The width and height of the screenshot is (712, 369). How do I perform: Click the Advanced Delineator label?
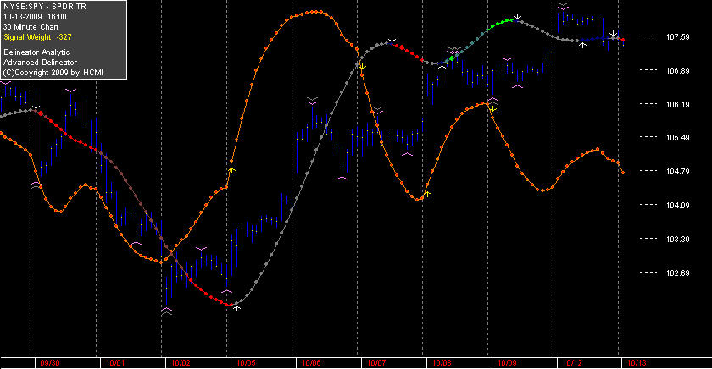coord(40,63)
